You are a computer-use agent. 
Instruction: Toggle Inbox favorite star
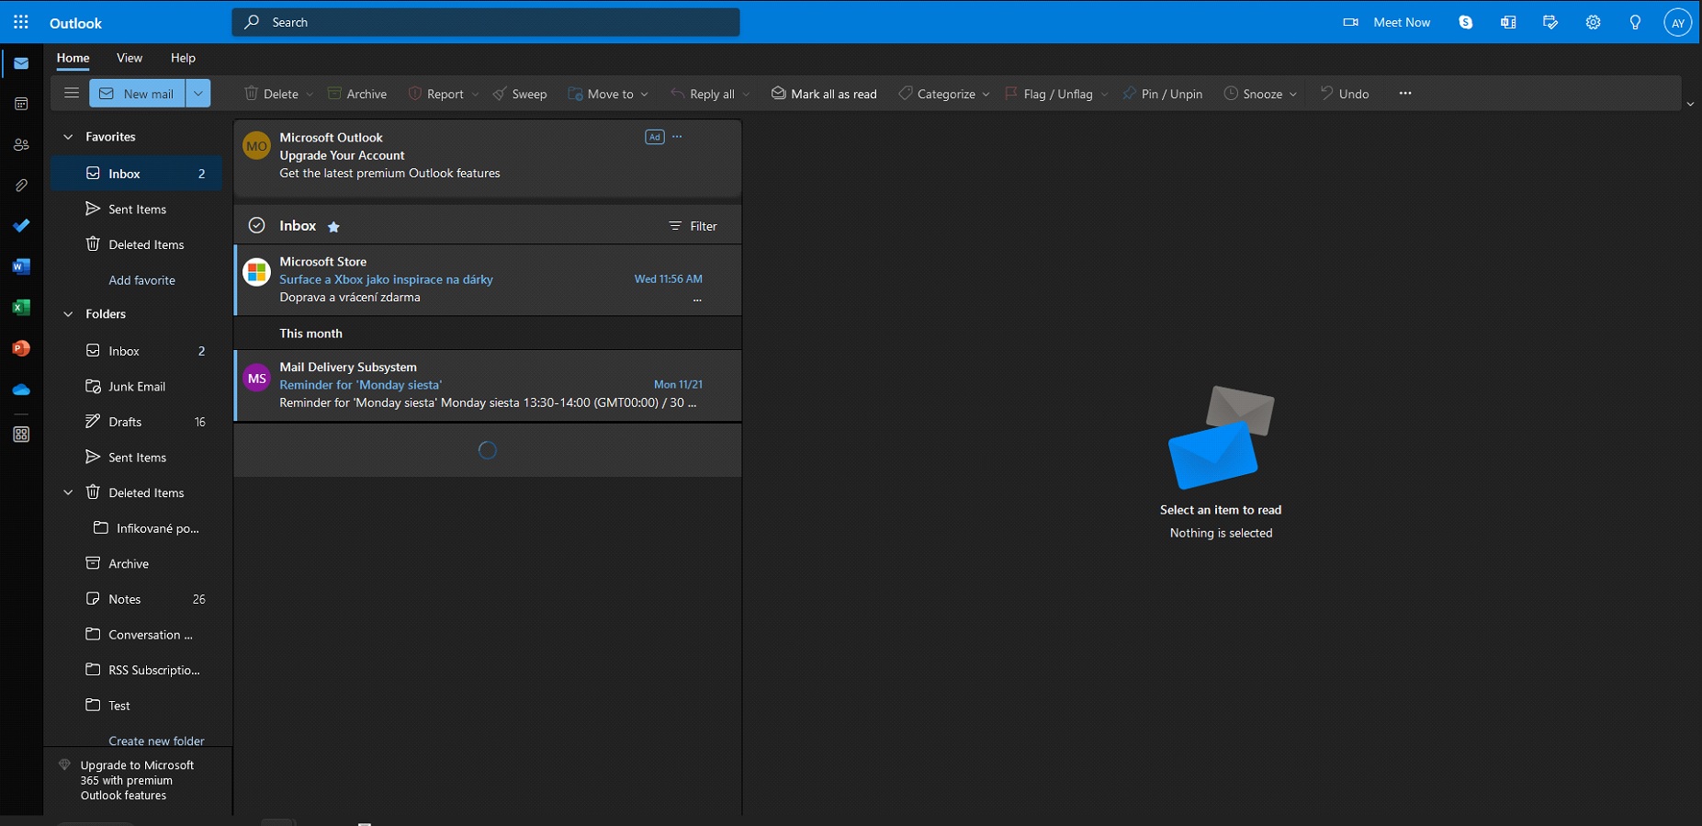[x=333, y=227]
